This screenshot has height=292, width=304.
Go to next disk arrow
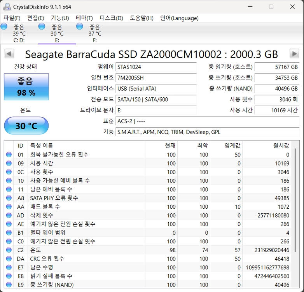pos(294,54)
